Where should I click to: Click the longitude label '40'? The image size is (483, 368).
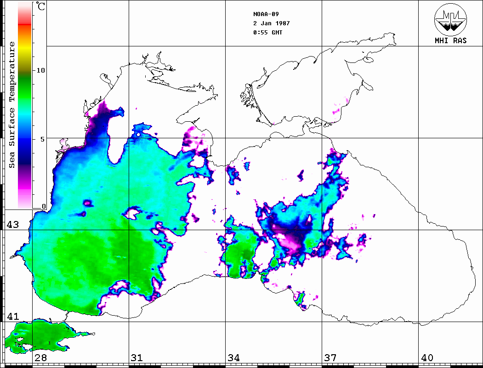point(427,357)
